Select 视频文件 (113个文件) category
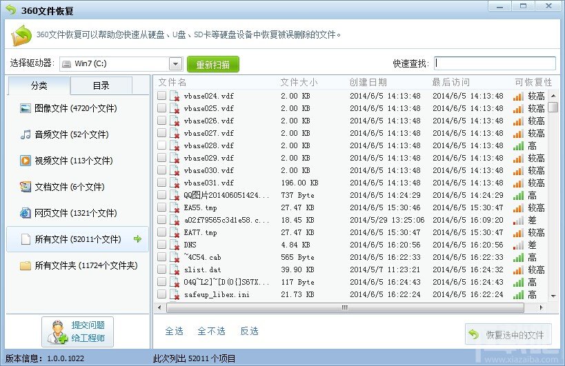The height and width of the screenshot is (366, 565). coord(77,161)
